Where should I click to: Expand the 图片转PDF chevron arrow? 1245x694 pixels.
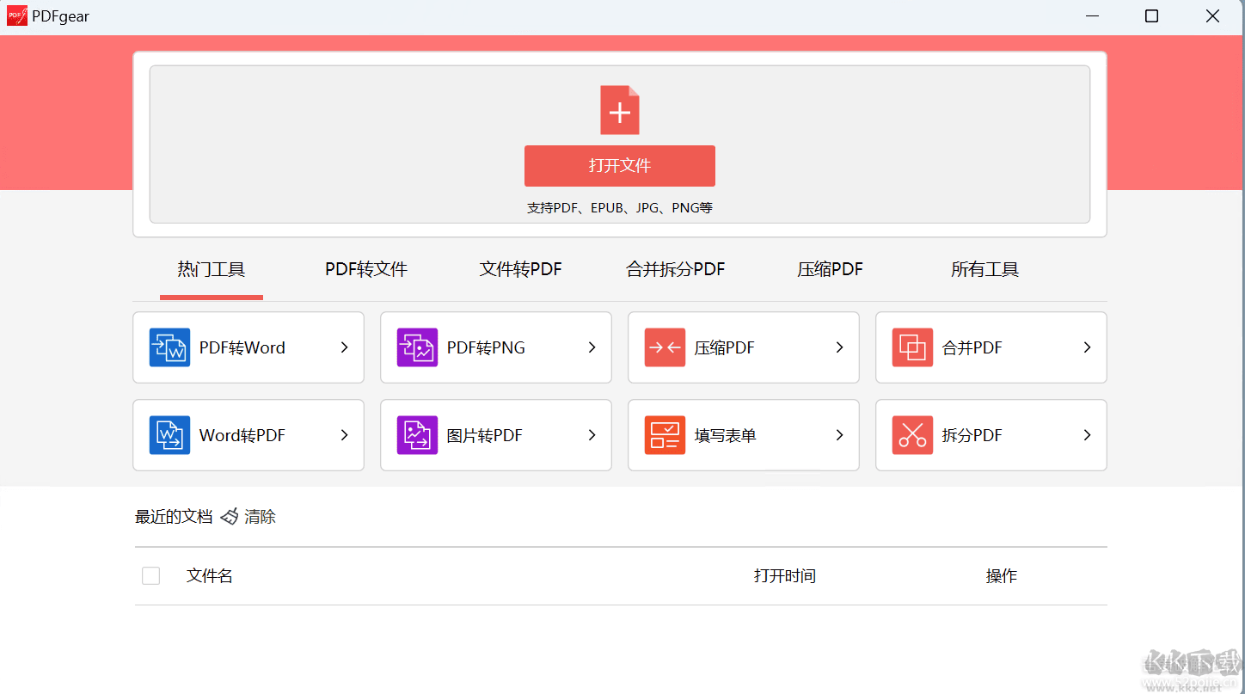592,435
